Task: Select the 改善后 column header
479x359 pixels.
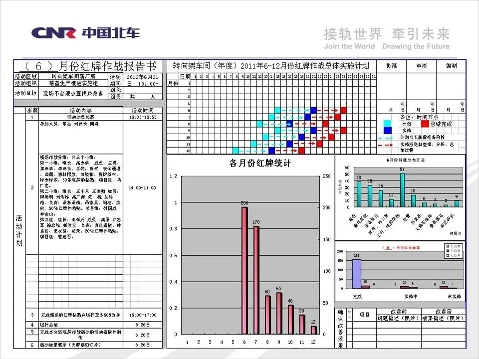Action: [x=443, y=312]
